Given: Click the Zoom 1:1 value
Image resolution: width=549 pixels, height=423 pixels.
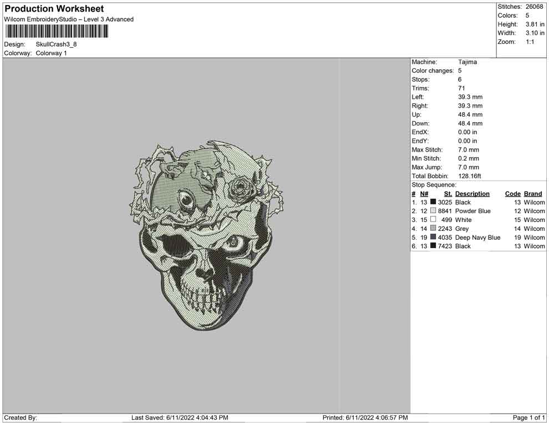Looking at the screenshot, I should point(530,42).
